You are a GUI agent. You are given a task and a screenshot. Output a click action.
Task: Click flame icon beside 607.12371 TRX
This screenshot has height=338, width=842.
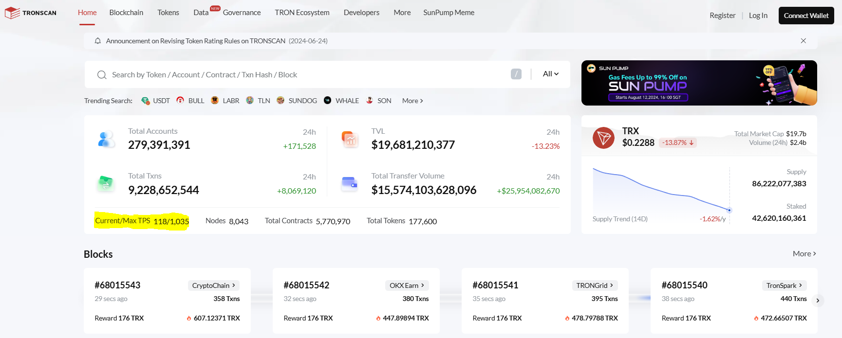(x=189, y=319)
